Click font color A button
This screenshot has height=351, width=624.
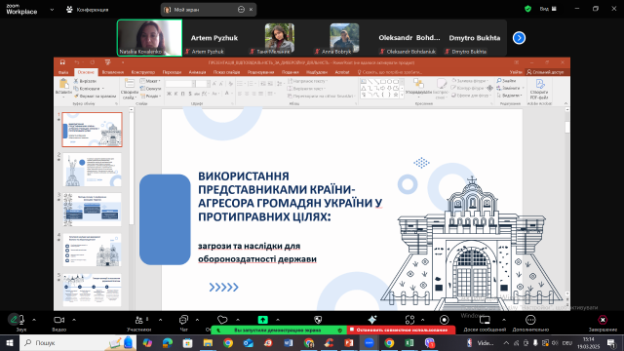pos(227,94)
